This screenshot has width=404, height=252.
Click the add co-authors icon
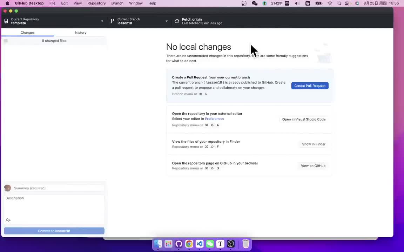(x=8, y=220)
